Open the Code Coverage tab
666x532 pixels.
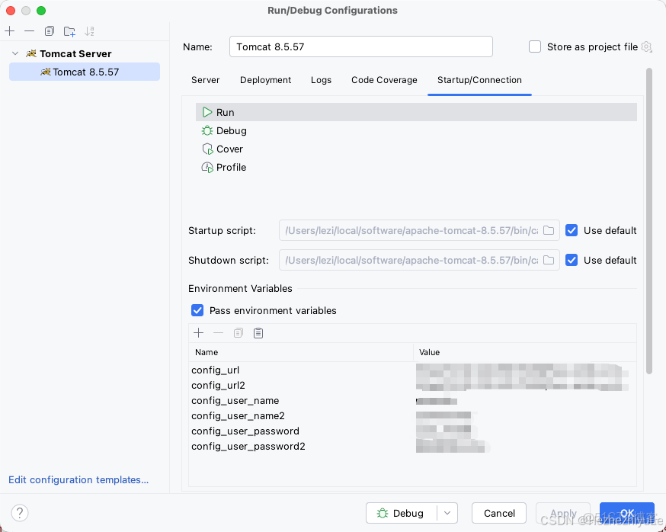tap(384, 80)
